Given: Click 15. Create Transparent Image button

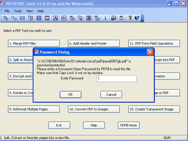Looking at the screenshot, I should pos(154,109).
